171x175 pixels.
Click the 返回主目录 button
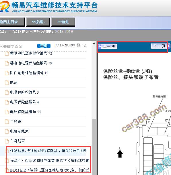pyautogui.click(x=12, y=22)
